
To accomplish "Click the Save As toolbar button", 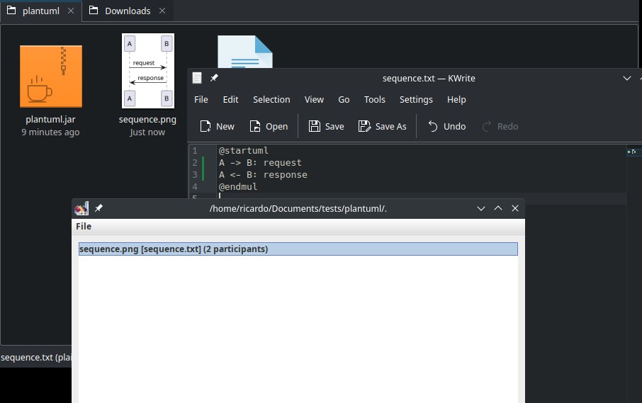I will pyautogui.click(x=383, y=126).
